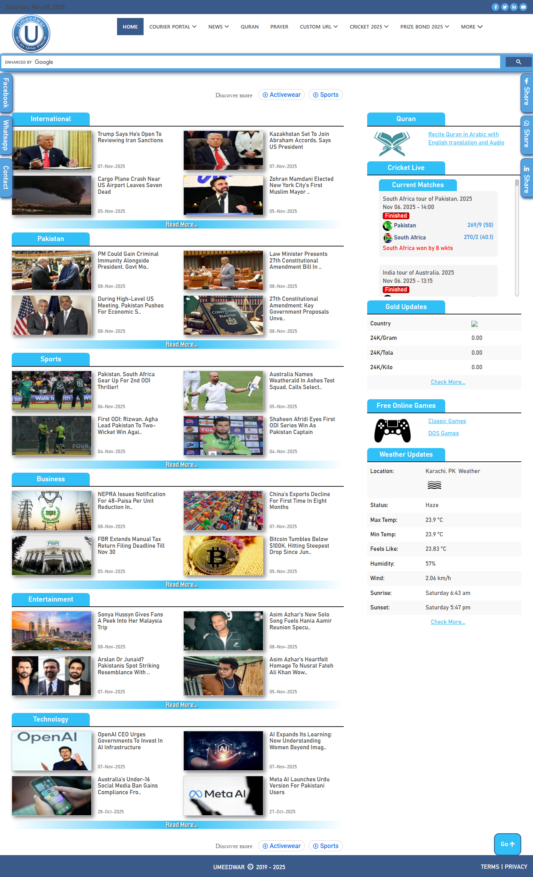The width and height of the screenshot is (533, 877).
Task: Click Read More under Sports news
Action: coord(182,465)
